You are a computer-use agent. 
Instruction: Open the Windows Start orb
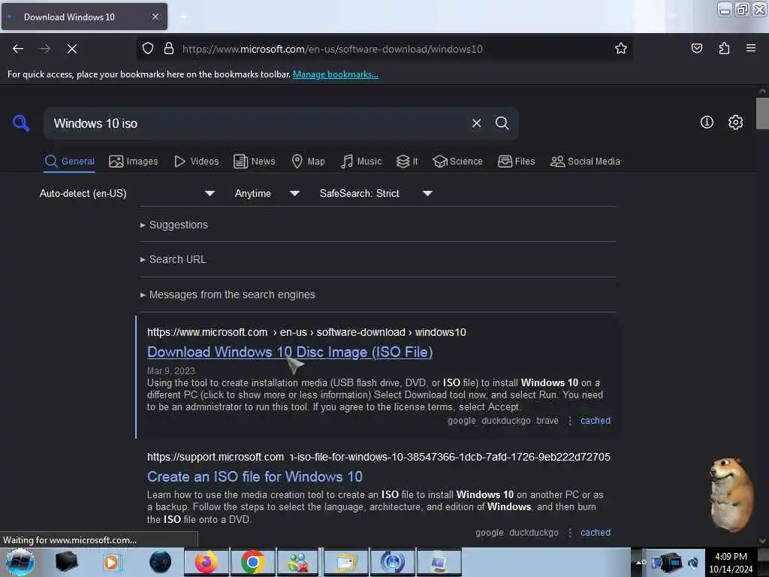coord(20,562)
